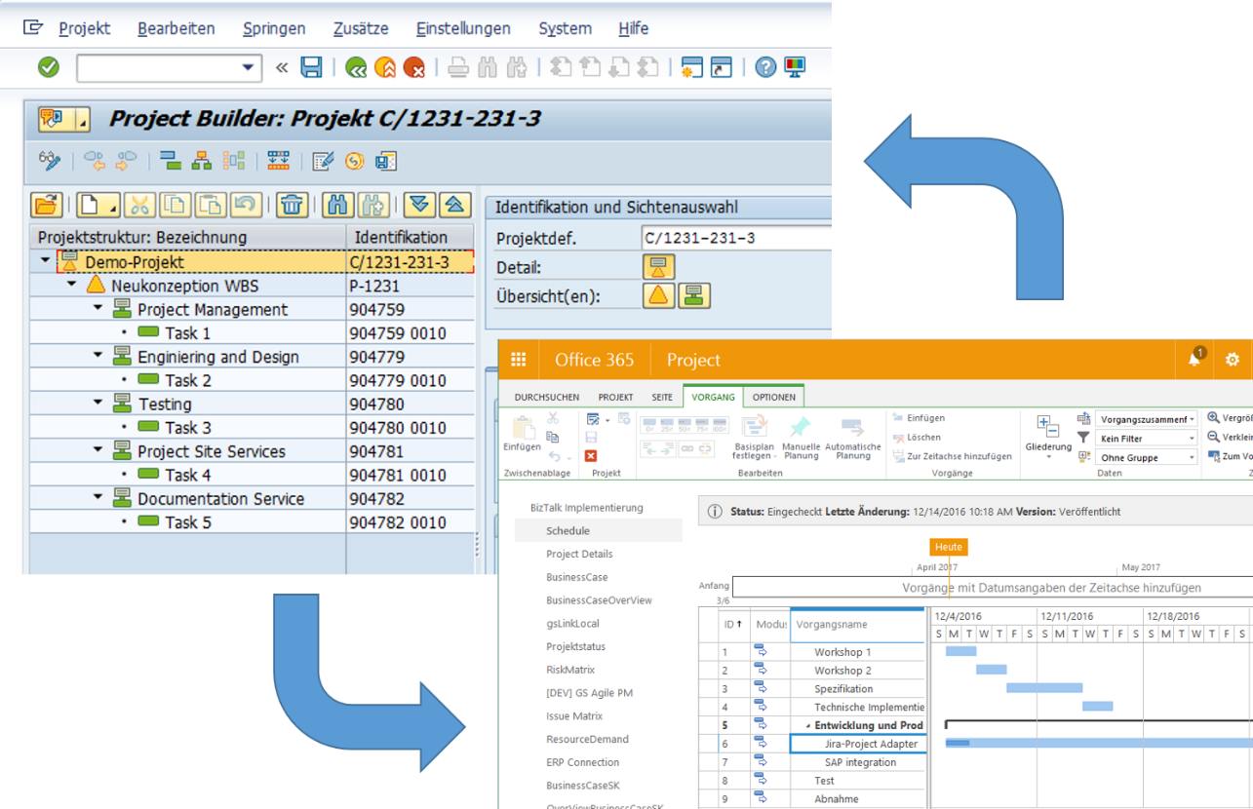Image resolution: width=1253 pixels, height=809 pixels.
Task: Click the Open project folder icon
Action: coord(47,205)
